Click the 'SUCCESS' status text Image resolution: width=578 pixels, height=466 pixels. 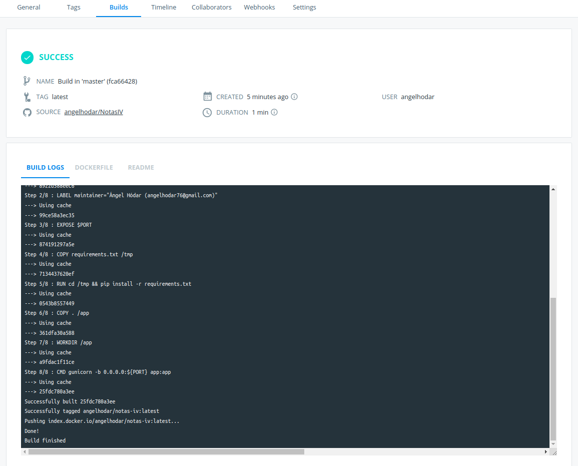click(57, 57)
